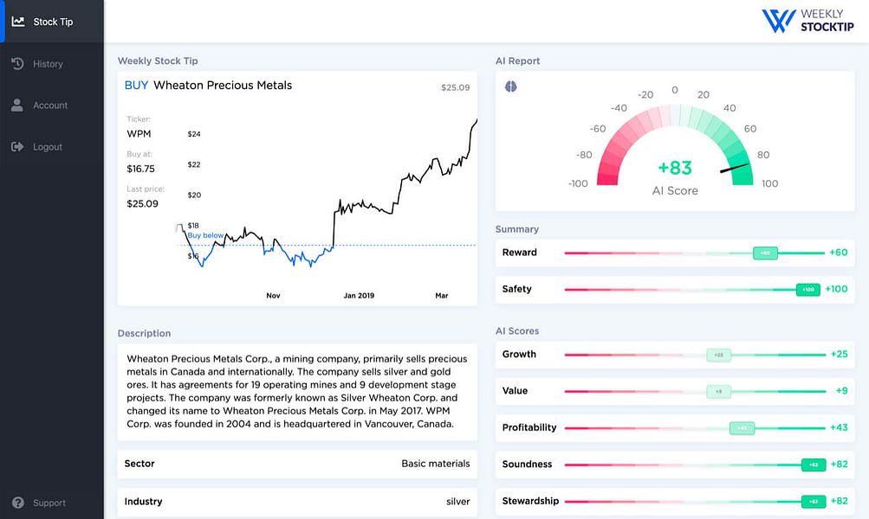Click the Growth slider handle
The image size is (869, 519).
point(719,355)
